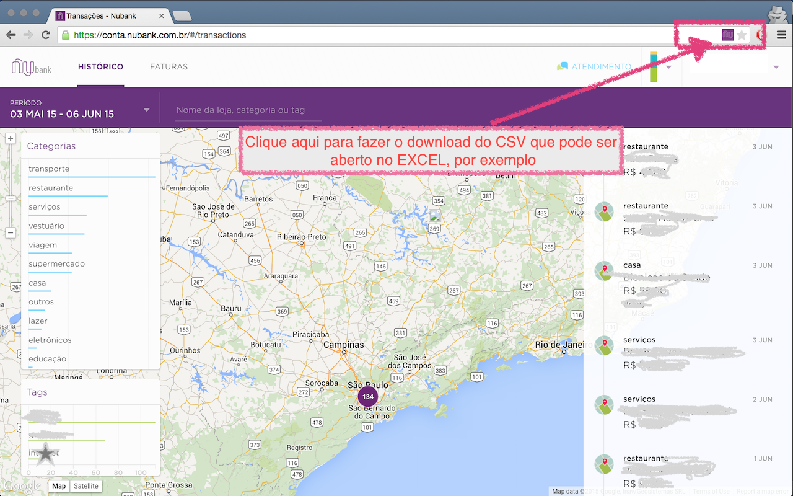This screenshot has height=496, width=793.
Task: Filter by outros category
Action: 41,302
